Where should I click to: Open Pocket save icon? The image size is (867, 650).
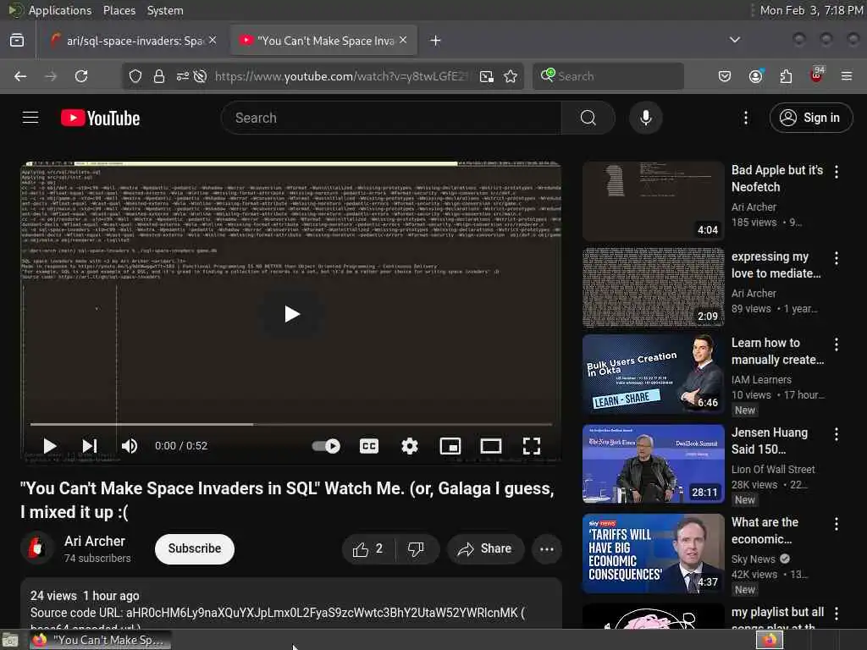[725, 76]
